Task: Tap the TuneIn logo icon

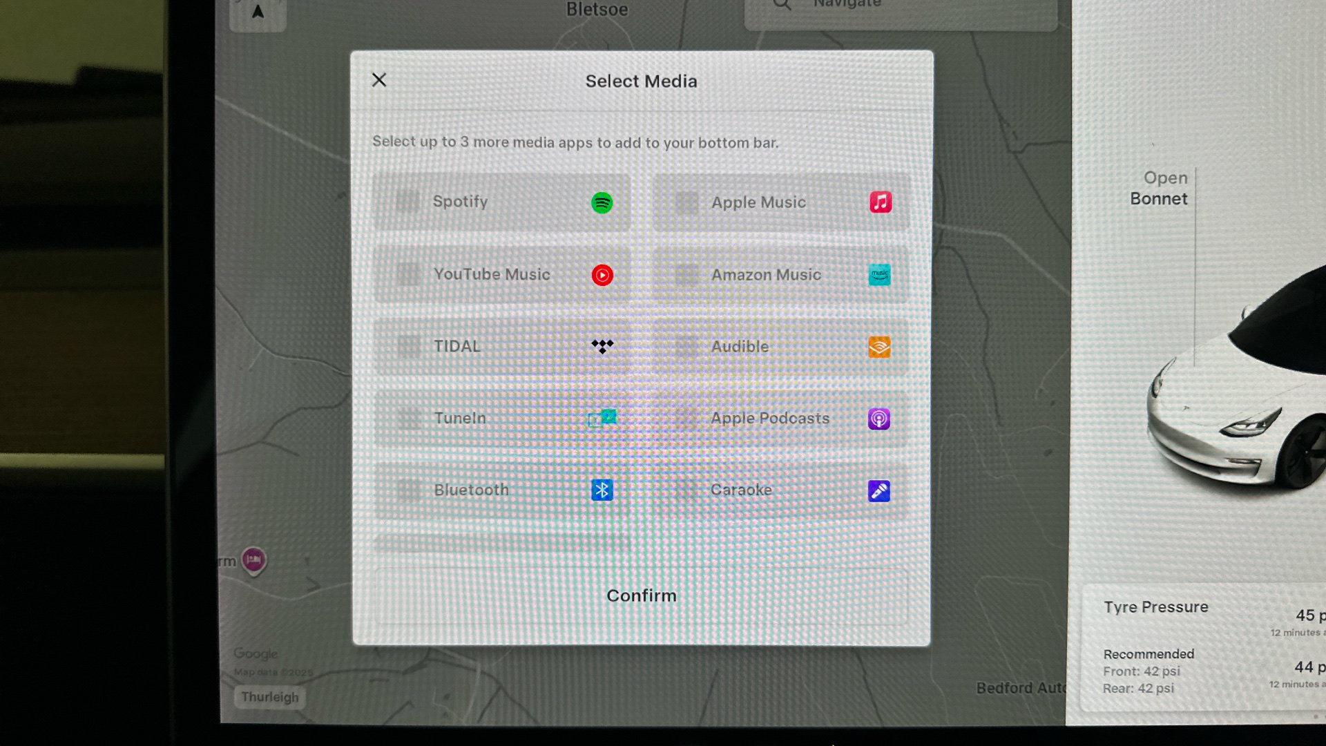Action: coord(602,418)
